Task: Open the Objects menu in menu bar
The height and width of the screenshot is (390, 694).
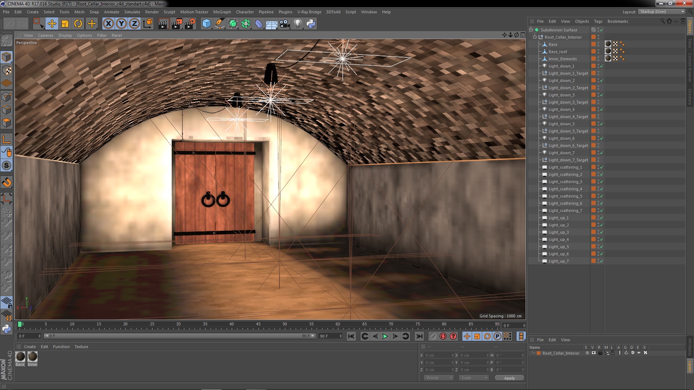Action: point(582,21)
